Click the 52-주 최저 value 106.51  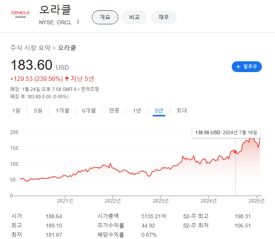[x=243, y=226]
